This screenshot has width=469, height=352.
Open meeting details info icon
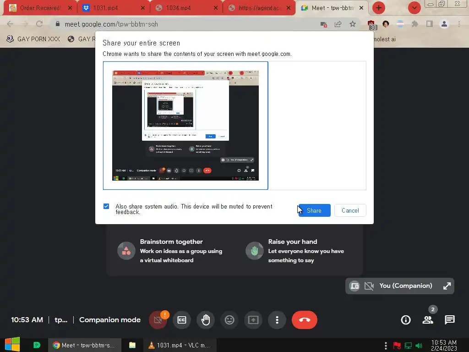[406, 320]
